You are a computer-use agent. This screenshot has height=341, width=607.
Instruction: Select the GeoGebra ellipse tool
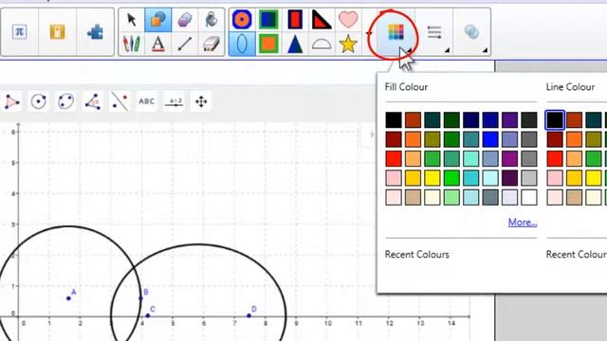65,102
